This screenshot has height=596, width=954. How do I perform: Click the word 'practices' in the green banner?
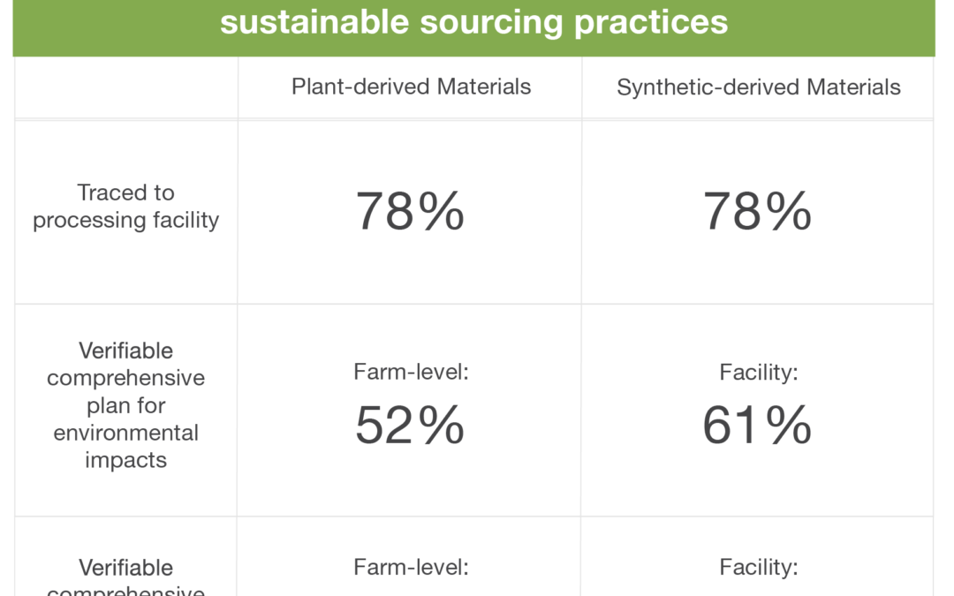(650, 23)
